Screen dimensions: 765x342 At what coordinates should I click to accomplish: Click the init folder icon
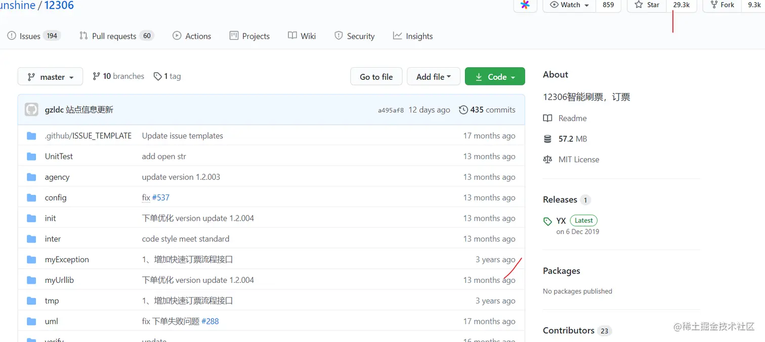click(31, 218)
